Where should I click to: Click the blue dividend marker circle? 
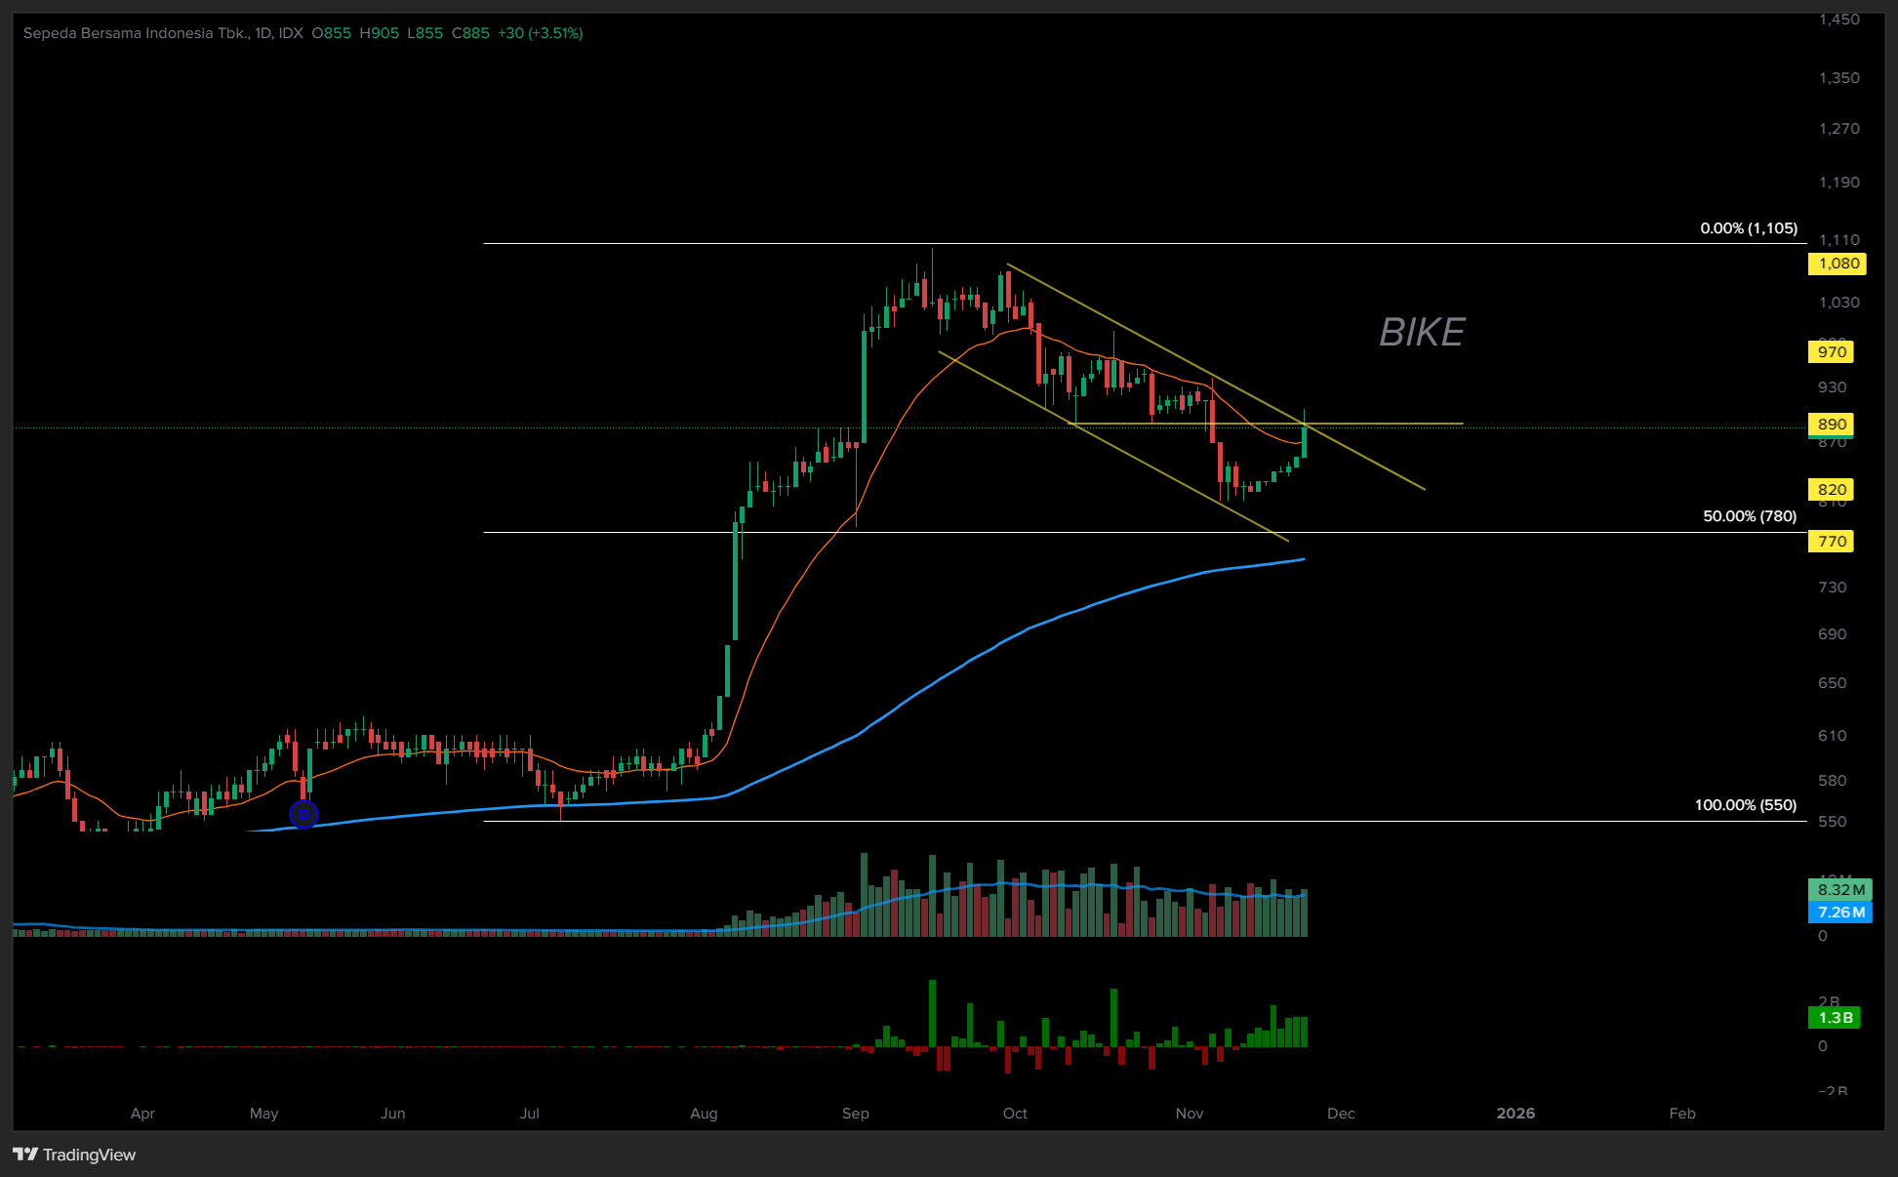(303, 814)
